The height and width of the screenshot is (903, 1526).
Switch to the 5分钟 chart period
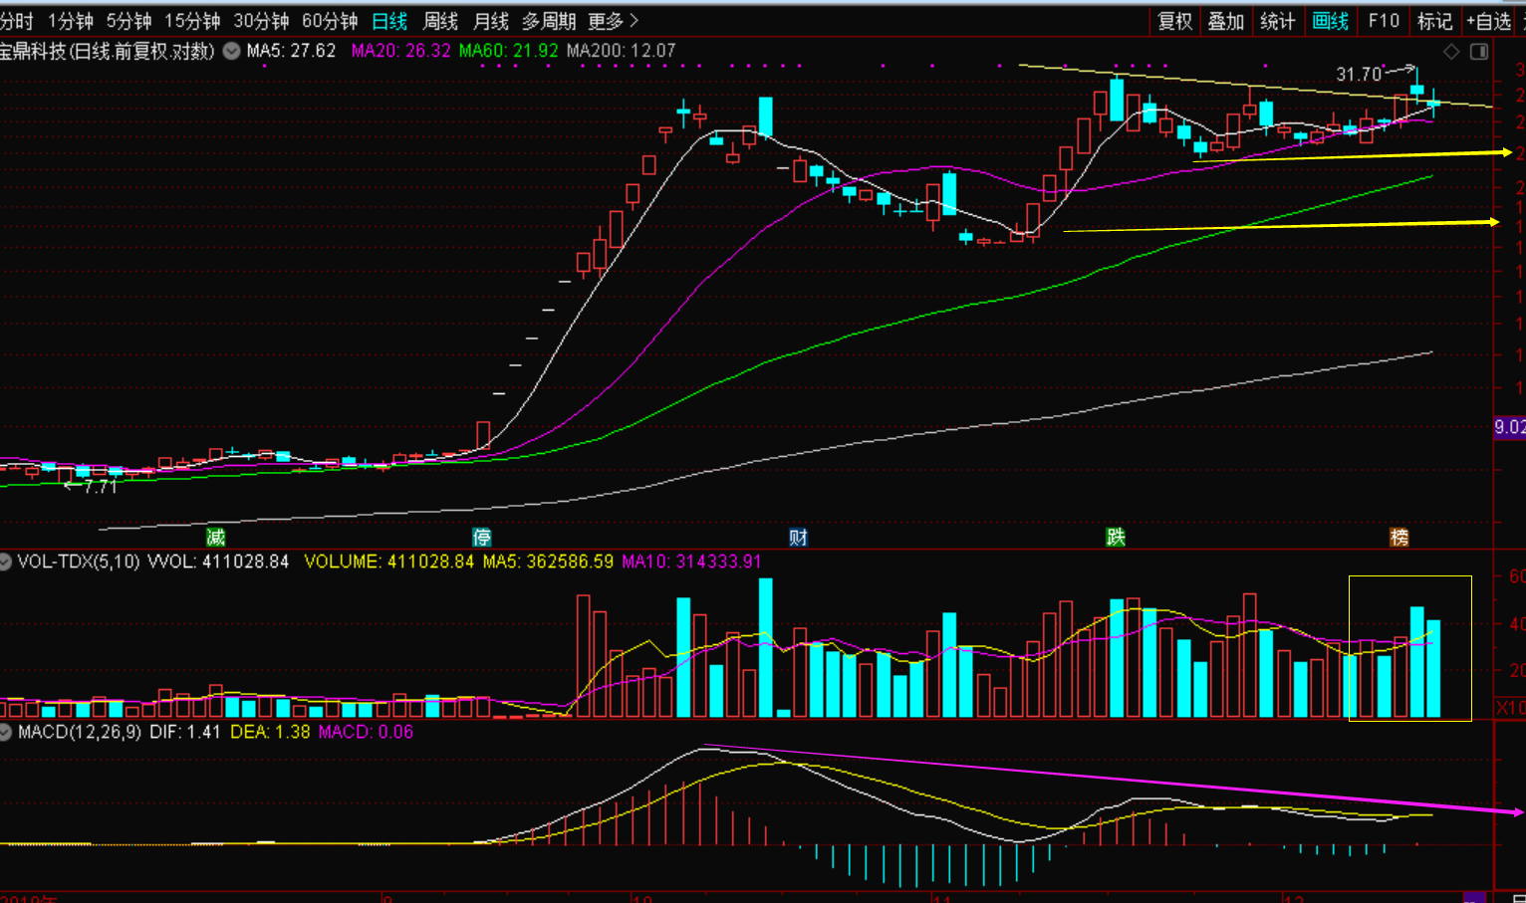pos(128,21)
